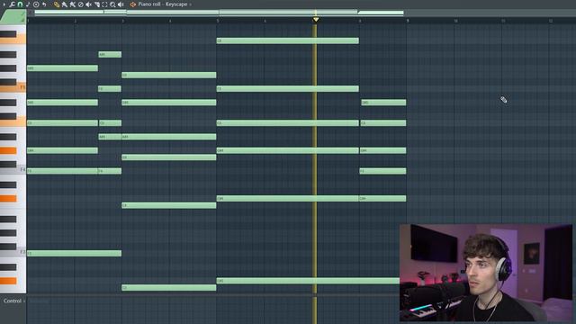Click the F4 labeled piano key

click(x=13, y=170)
